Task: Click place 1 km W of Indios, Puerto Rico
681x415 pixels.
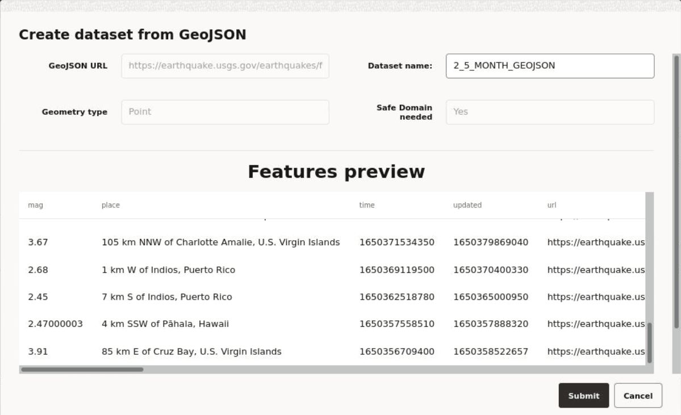Action: pos(169,270)
